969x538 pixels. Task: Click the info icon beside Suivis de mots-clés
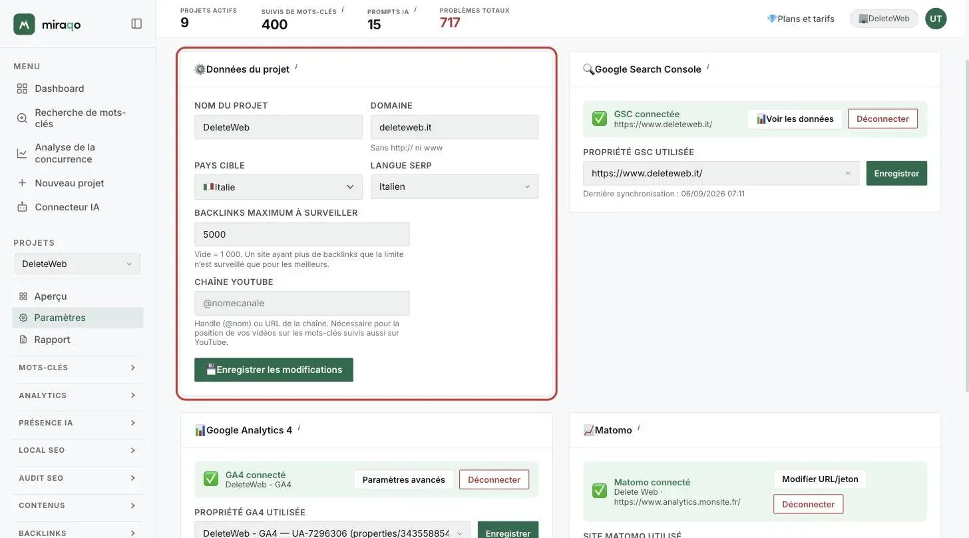[343, 9]
